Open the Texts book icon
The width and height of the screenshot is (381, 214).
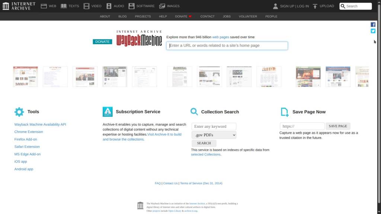click(x=64, y=6)
